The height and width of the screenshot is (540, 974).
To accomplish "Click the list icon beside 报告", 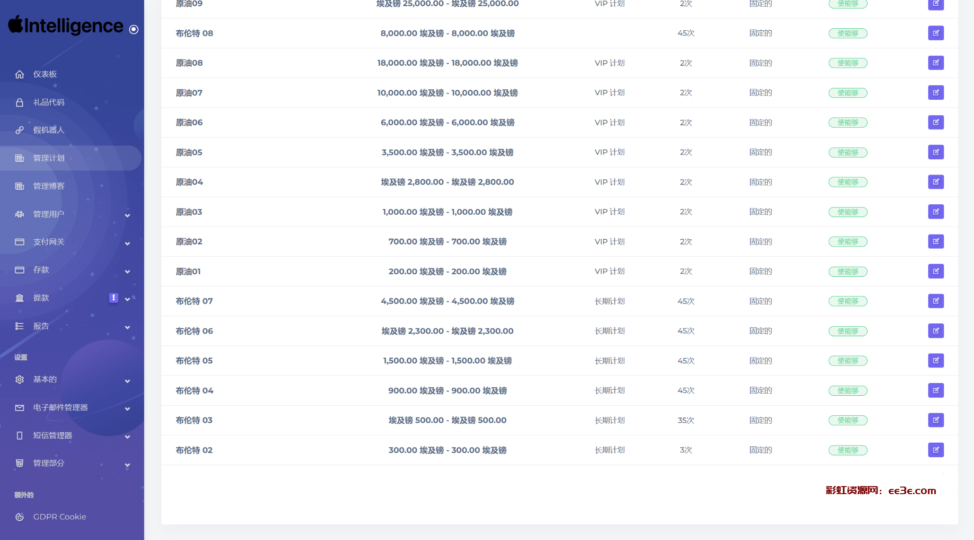I will [x=19, y=326].
